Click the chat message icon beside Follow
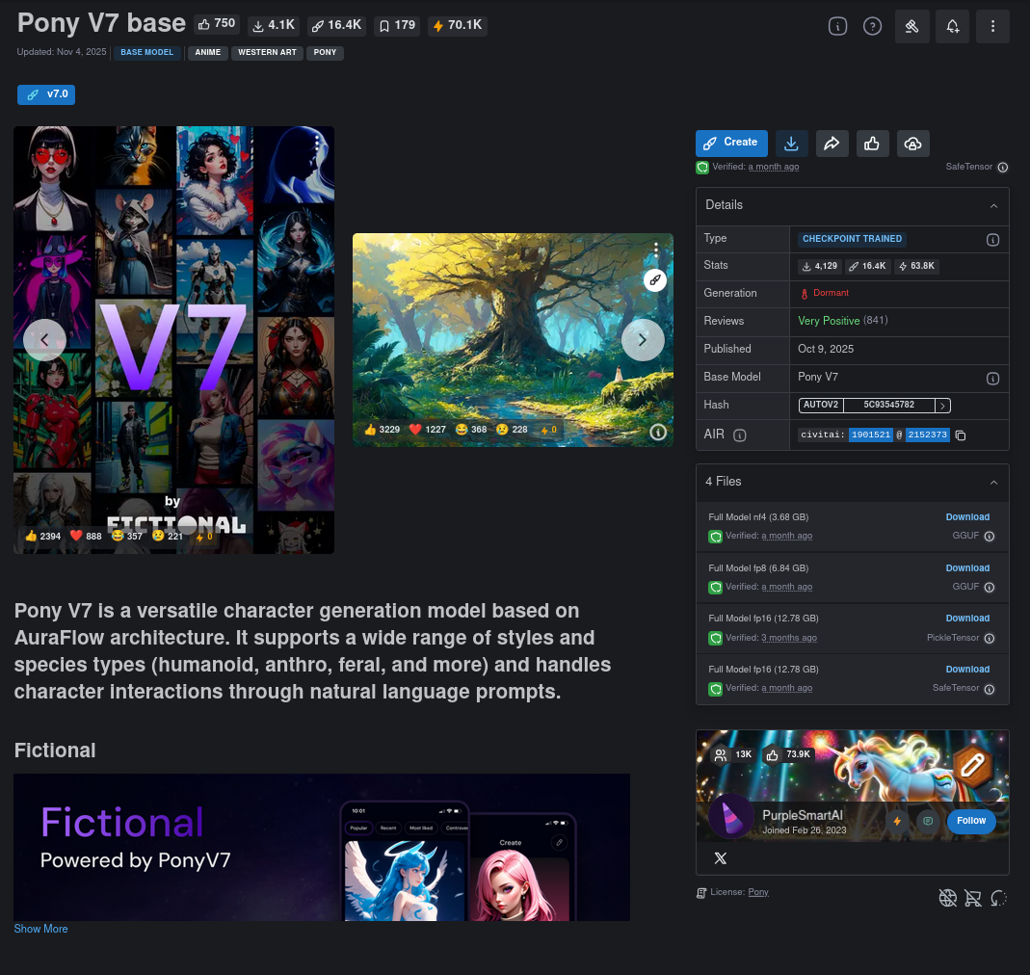 pyautogui.click(x=928, y=821)
